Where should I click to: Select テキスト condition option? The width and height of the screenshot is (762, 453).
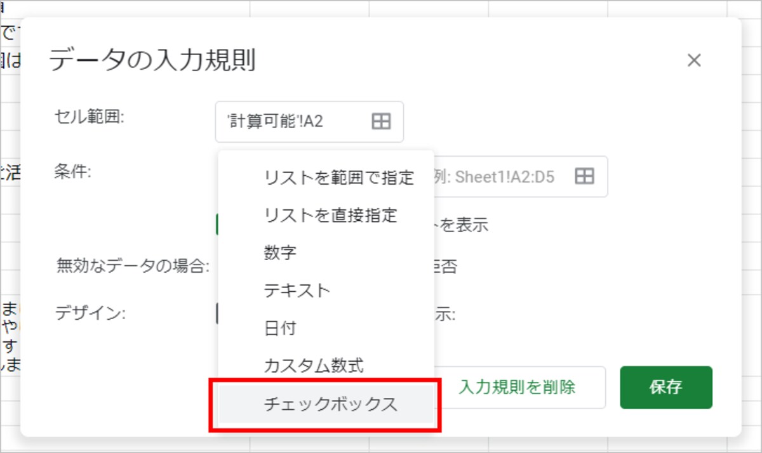(326, 291)
